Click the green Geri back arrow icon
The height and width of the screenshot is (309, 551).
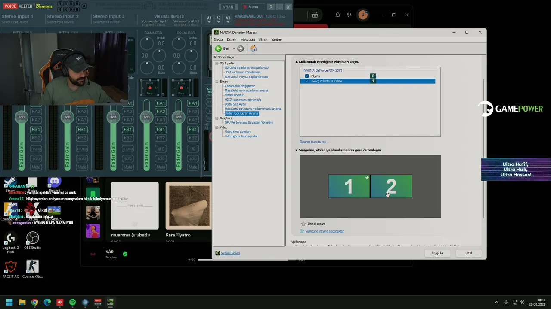pyautogui.click(x=218, y=49)
